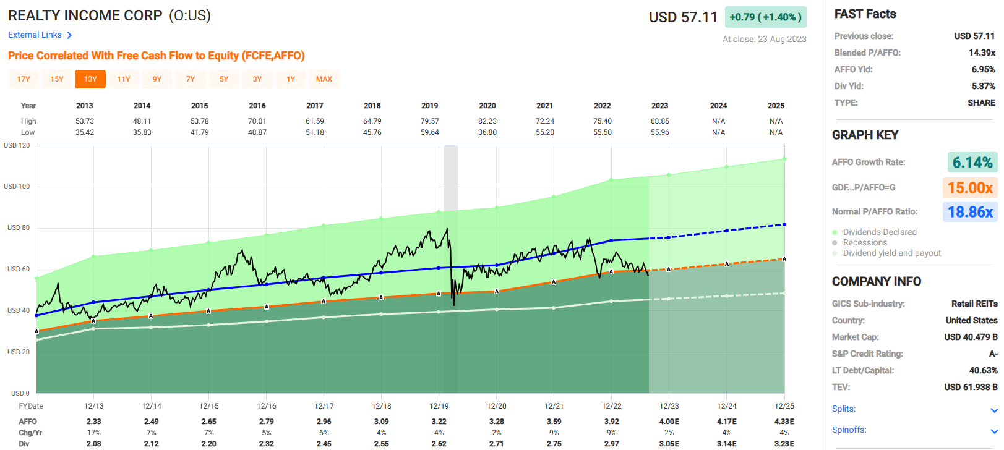Show the MAX time range
The width and height of the screenshot is (1004, 450).
click(x=324, y=79)
